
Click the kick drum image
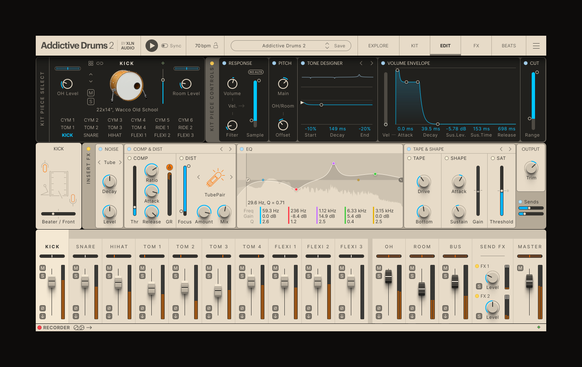click(128, 86)
